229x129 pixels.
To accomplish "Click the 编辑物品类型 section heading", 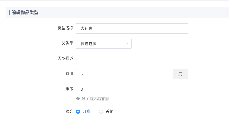I will tap(25, 12).
